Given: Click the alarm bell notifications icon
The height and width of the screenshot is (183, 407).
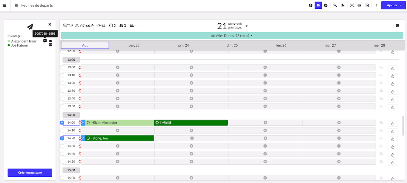Looking at the screenshot, I should pos(343,5).
